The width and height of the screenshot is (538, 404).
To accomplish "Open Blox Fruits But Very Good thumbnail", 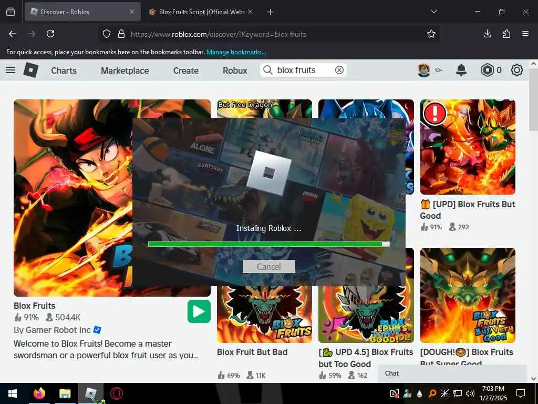I will click(x=468, y=296).
